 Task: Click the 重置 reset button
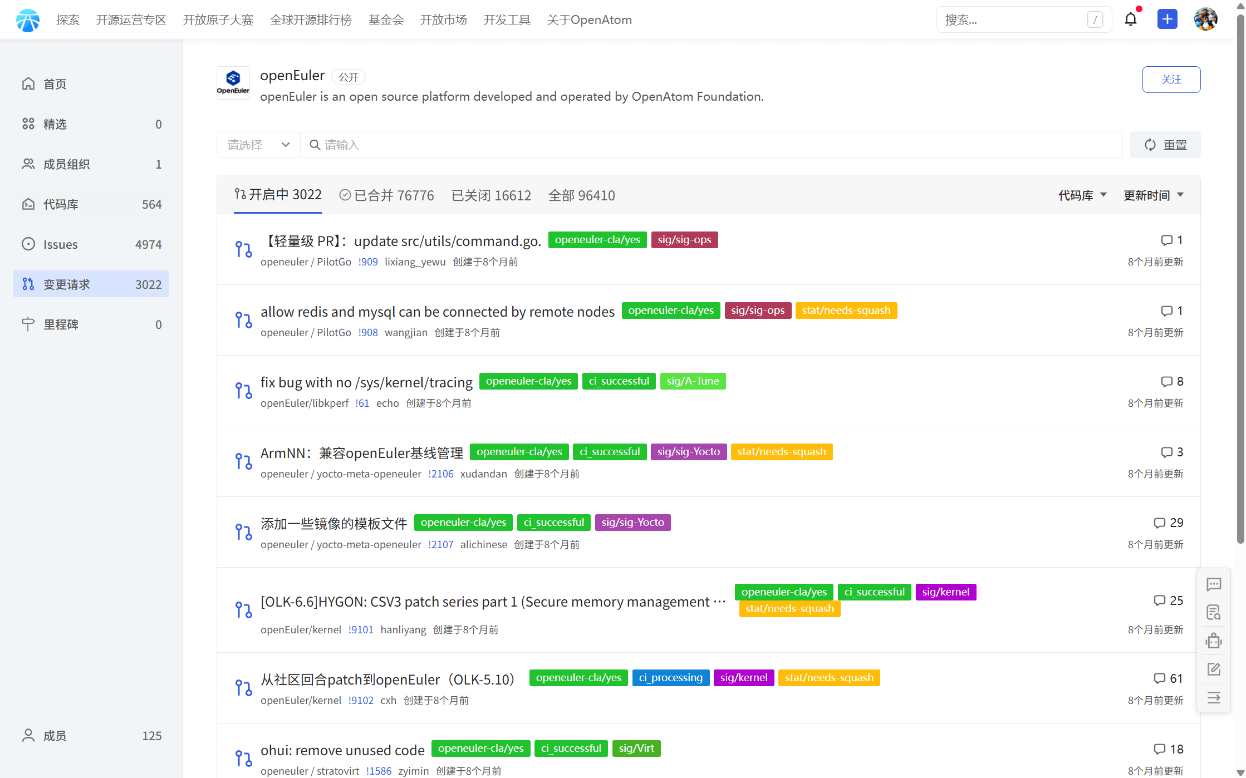coord(1165,145)
